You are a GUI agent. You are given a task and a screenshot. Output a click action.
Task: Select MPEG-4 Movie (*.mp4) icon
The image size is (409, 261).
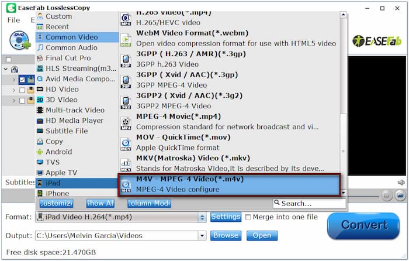[126, 124]
